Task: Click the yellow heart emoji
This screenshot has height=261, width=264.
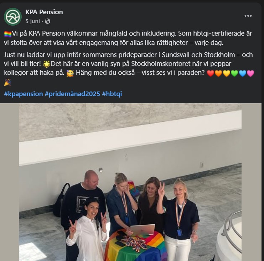Action: [227, 73]
